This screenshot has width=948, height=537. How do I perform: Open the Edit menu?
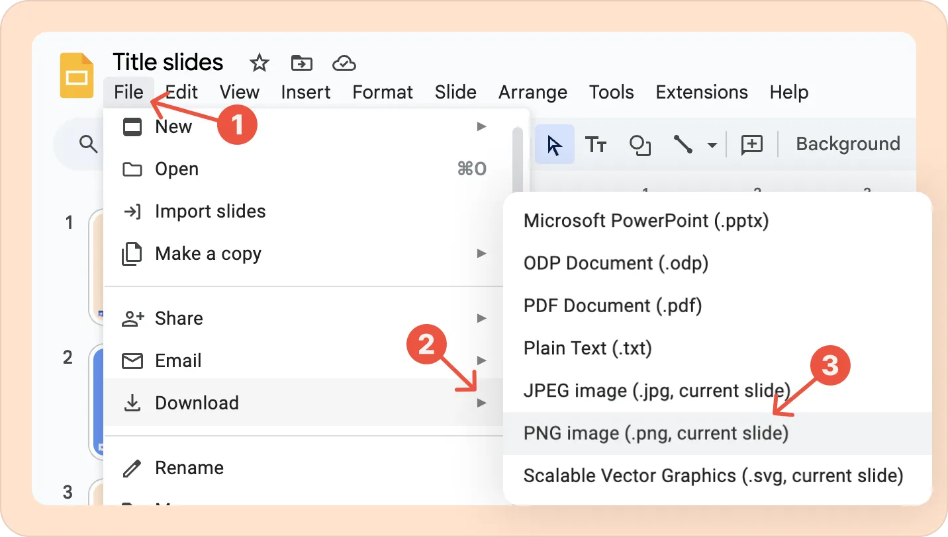tap(181, 92)
